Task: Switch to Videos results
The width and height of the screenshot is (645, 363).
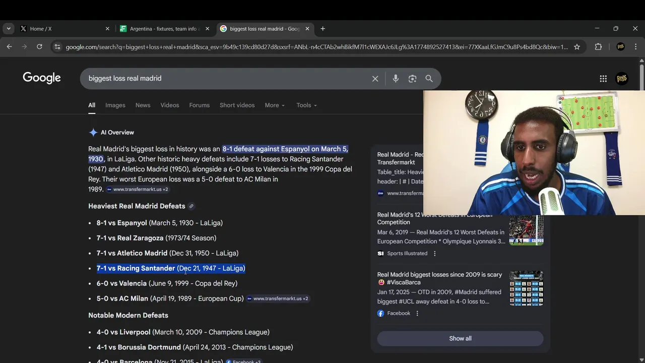Action: click(x=170, y=105)
